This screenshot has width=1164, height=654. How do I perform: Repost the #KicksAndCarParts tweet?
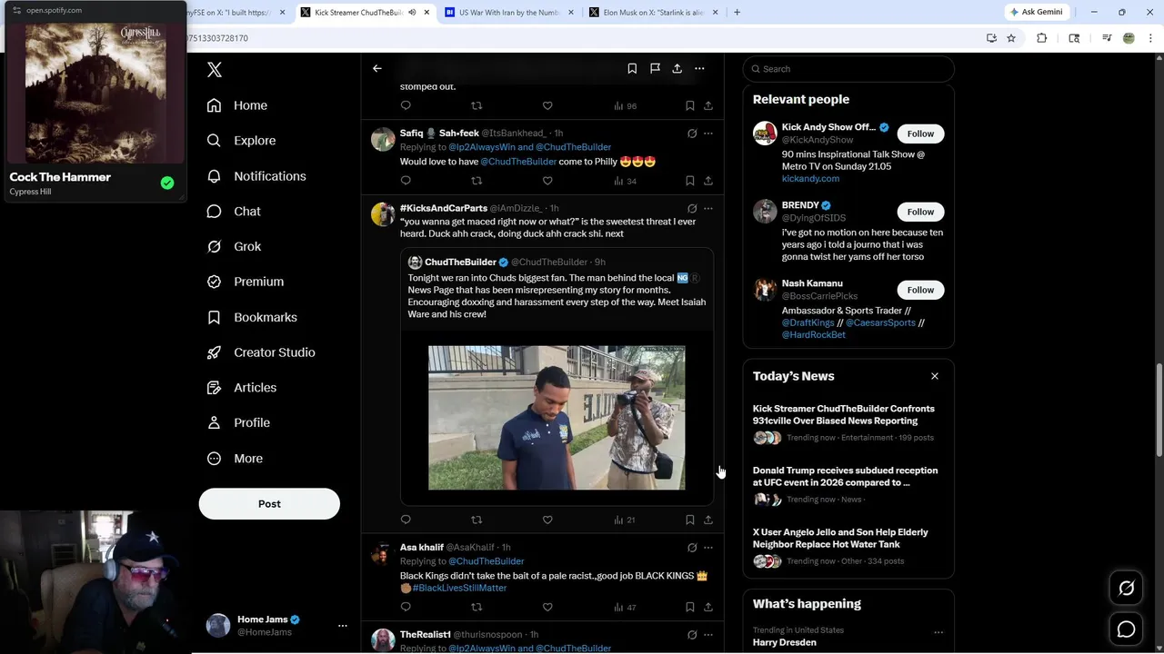tap(477, 520)
